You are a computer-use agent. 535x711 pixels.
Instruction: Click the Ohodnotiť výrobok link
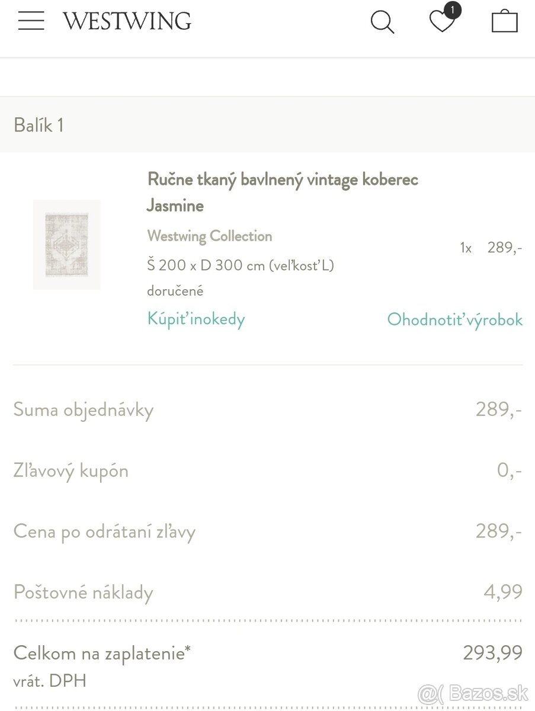click(x=454, y=320)
